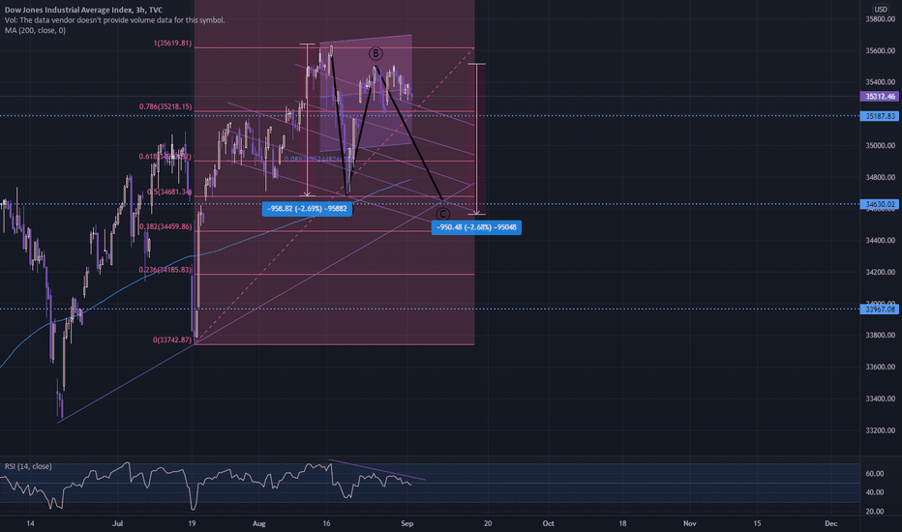Select Fibonacci level label 0(33742.87)

pos(172,340)
